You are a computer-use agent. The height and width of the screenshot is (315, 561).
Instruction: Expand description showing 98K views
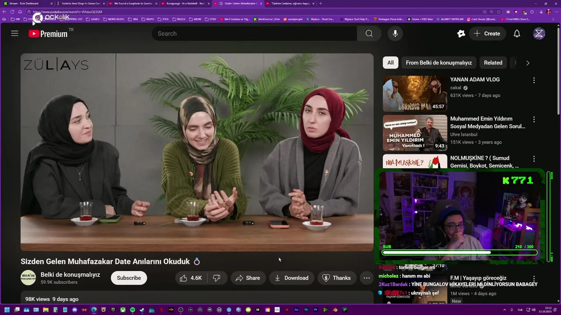pyautogui.click(x=197, y=299)
